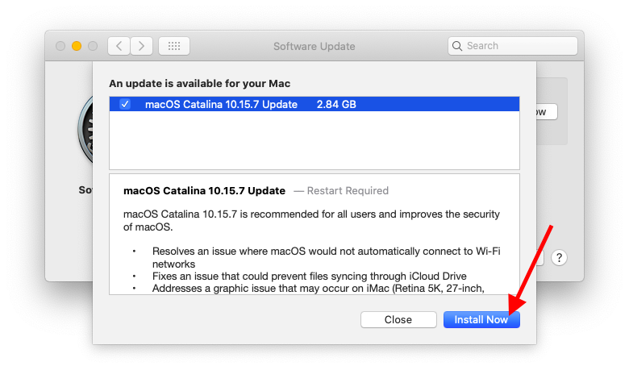The width and height of the screenshot is (629, 366).
Task: Click the Software Update window title
Action: pyautogui.click(x=314, y=46)
